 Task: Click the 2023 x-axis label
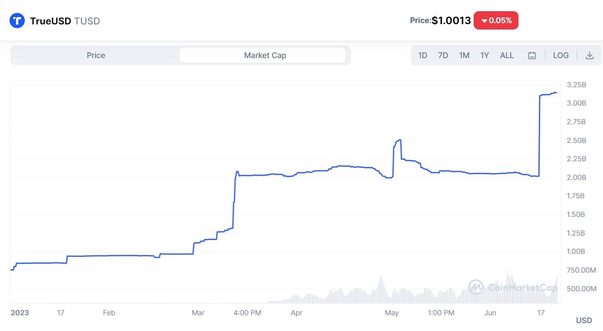pyautogui.click(x=20, y=313)
